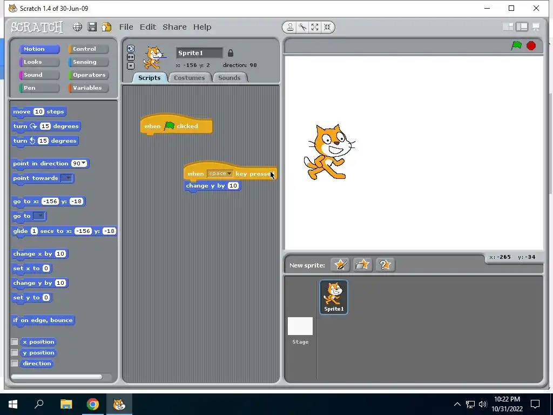Open the point towards dropdown

pyautogui.click(x=67, y=178)
